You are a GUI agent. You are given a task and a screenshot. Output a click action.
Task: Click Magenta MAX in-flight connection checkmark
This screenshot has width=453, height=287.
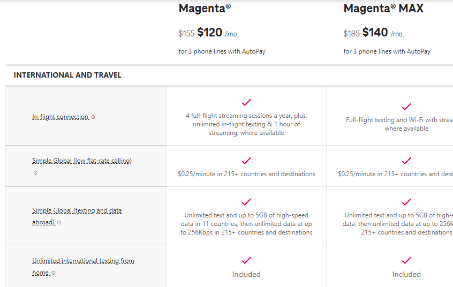tap(406, 107)
